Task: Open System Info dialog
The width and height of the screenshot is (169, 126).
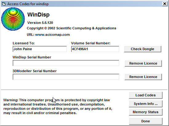Action: pos(146,104)
